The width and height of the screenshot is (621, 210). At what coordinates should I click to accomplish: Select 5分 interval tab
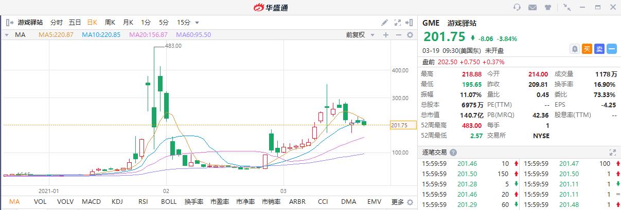pos(164,23)
